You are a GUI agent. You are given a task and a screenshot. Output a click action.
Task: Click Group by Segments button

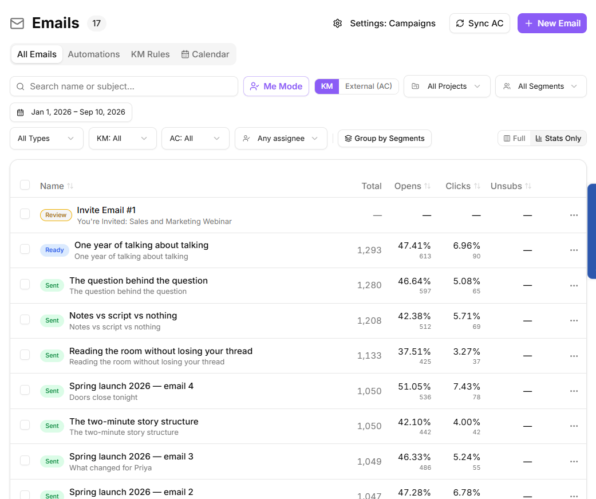coord(385,139)
